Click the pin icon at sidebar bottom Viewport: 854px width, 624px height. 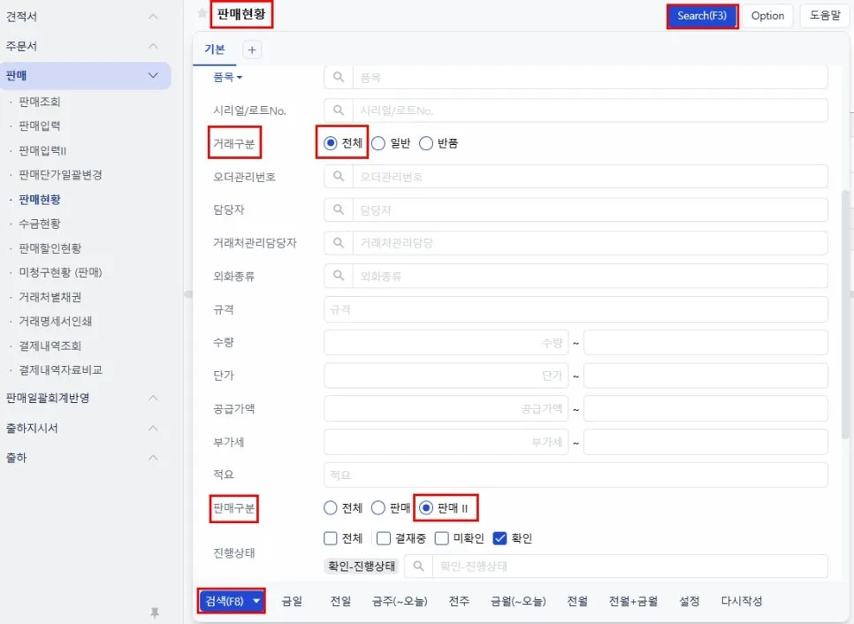click(x=155, y=613)
